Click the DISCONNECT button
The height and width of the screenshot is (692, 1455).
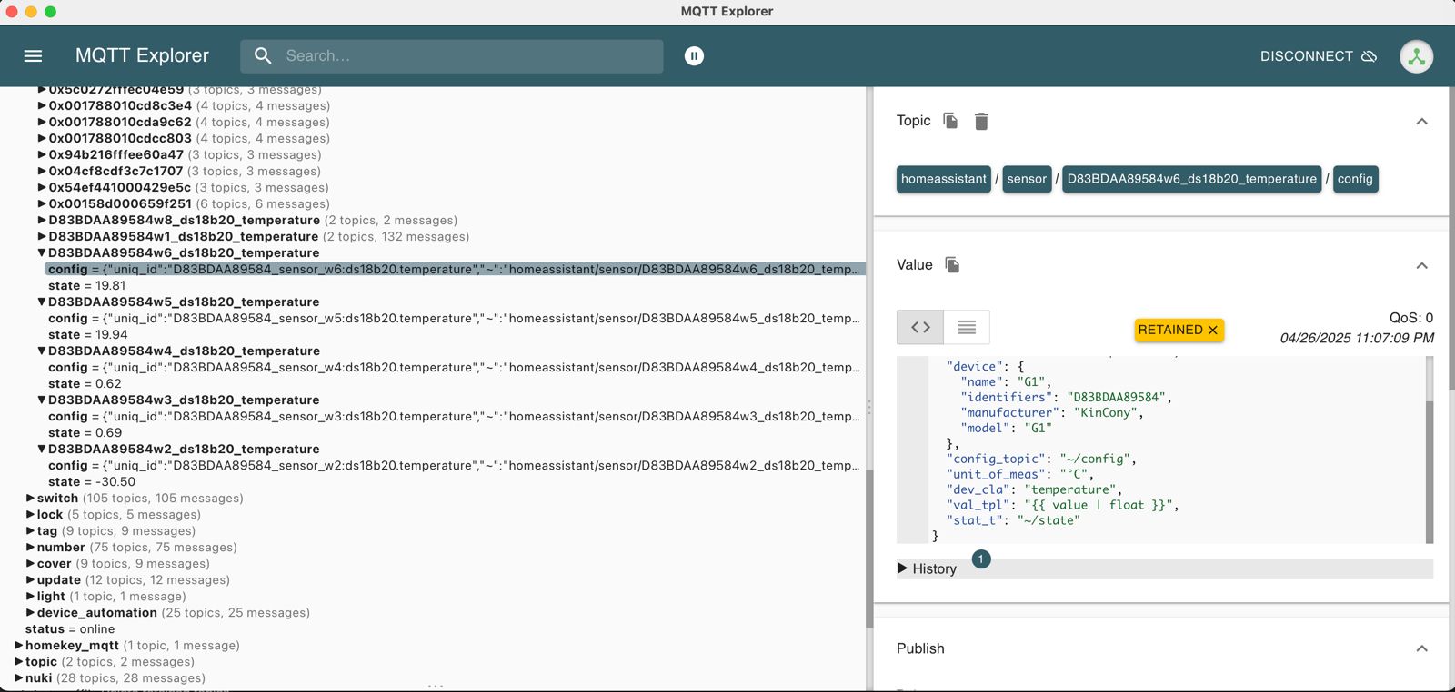click(x=1318, y=56)
